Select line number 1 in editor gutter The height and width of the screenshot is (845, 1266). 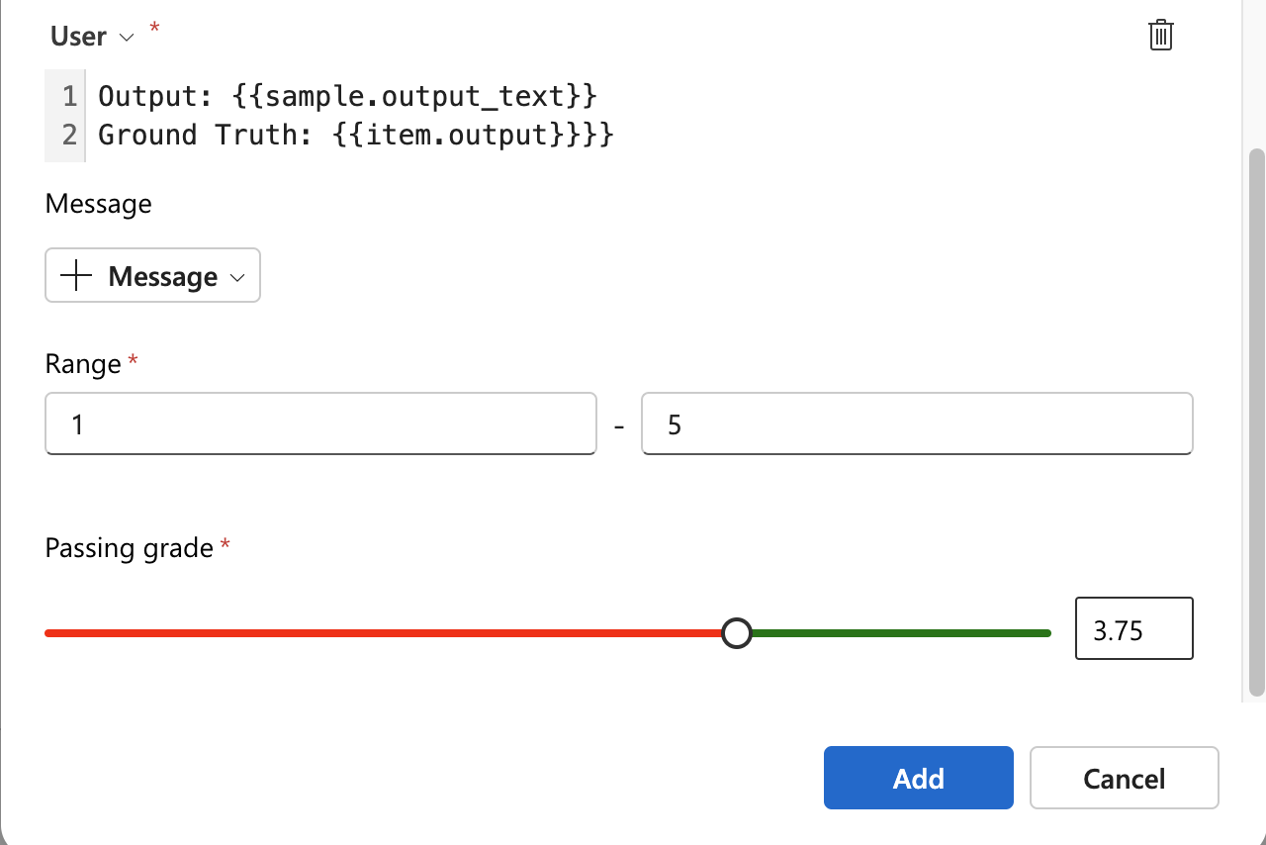[x=68, y=96]
